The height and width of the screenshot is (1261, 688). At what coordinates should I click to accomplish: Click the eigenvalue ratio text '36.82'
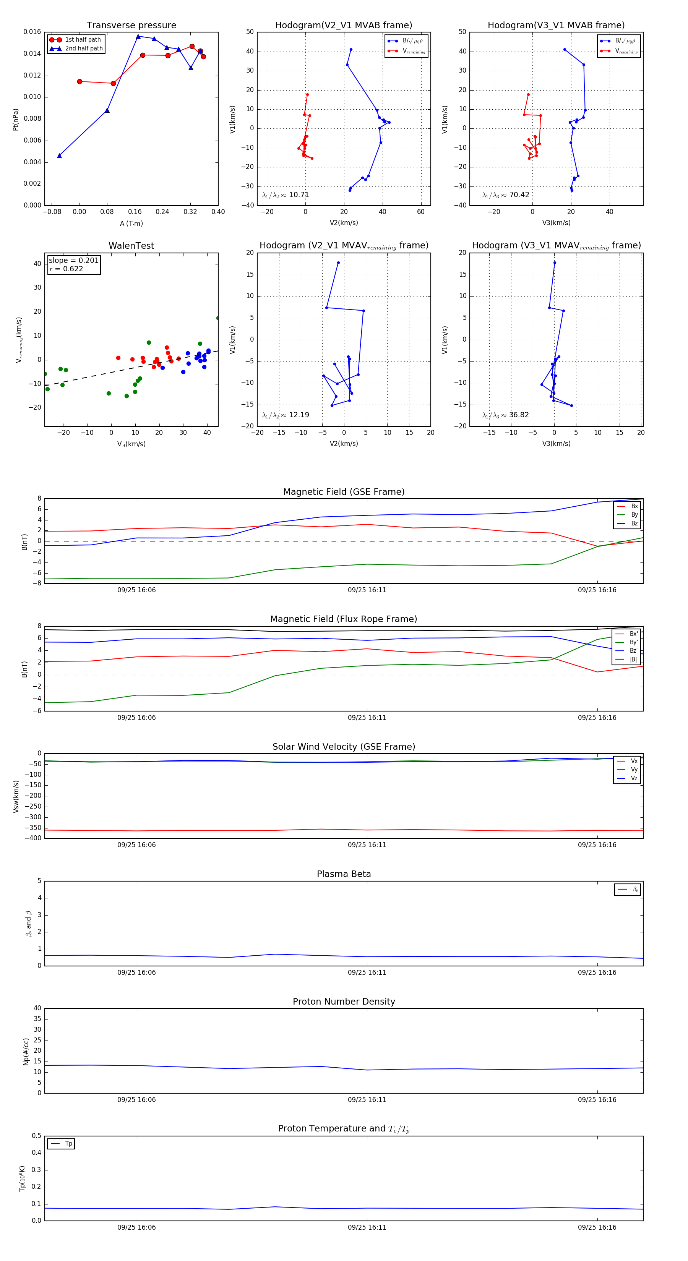click(x=519, y=415)
